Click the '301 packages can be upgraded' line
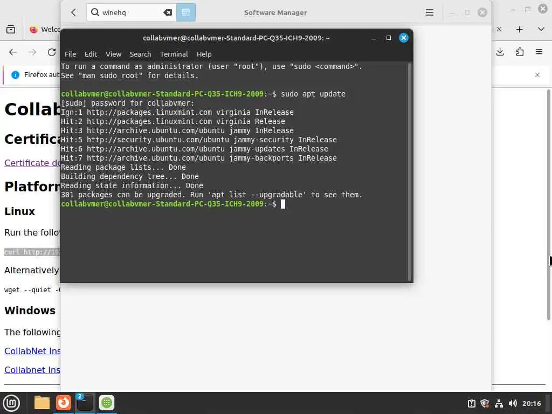 [211, 195]
